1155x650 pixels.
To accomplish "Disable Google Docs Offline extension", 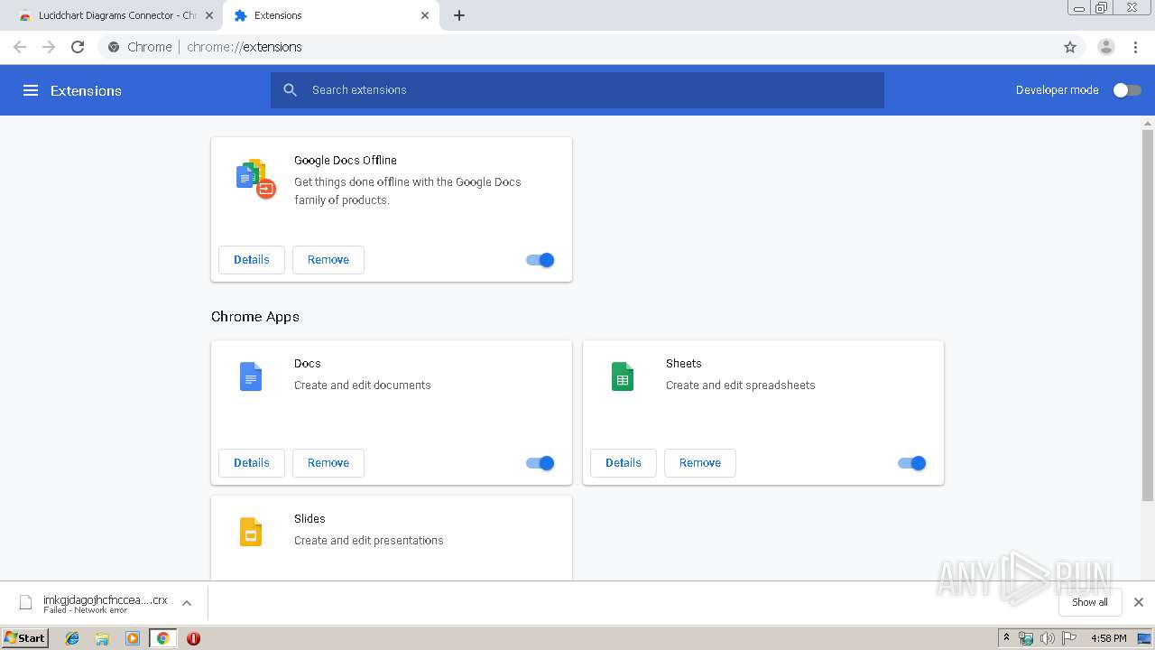I will [x=541, y=260].
